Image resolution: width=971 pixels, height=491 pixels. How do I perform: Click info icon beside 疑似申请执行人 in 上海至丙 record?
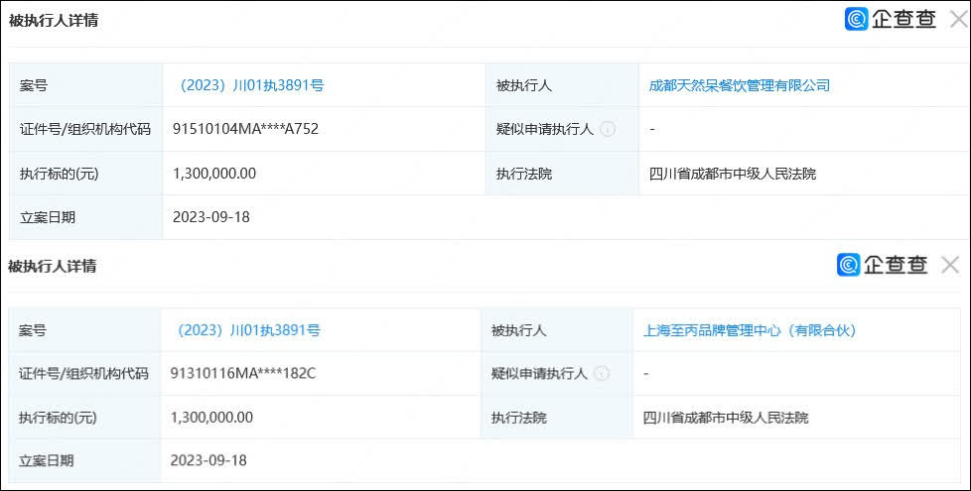pyautogui.click(x=602, y=374)
